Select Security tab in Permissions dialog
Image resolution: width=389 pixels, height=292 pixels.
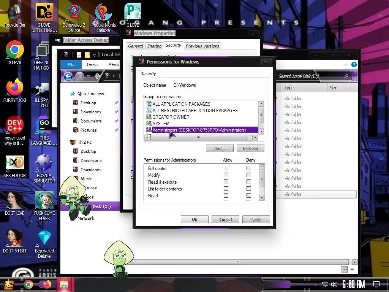pyautogui.click(x=149, y=74)
